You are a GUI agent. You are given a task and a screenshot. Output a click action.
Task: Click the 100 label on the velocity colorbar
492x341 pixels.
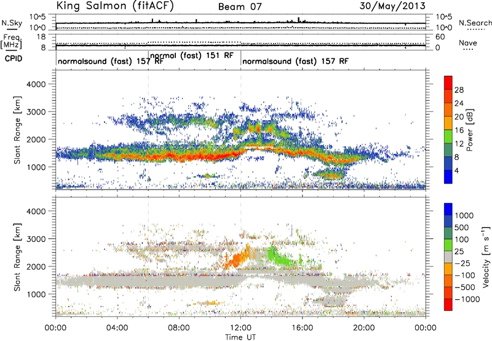462,239
